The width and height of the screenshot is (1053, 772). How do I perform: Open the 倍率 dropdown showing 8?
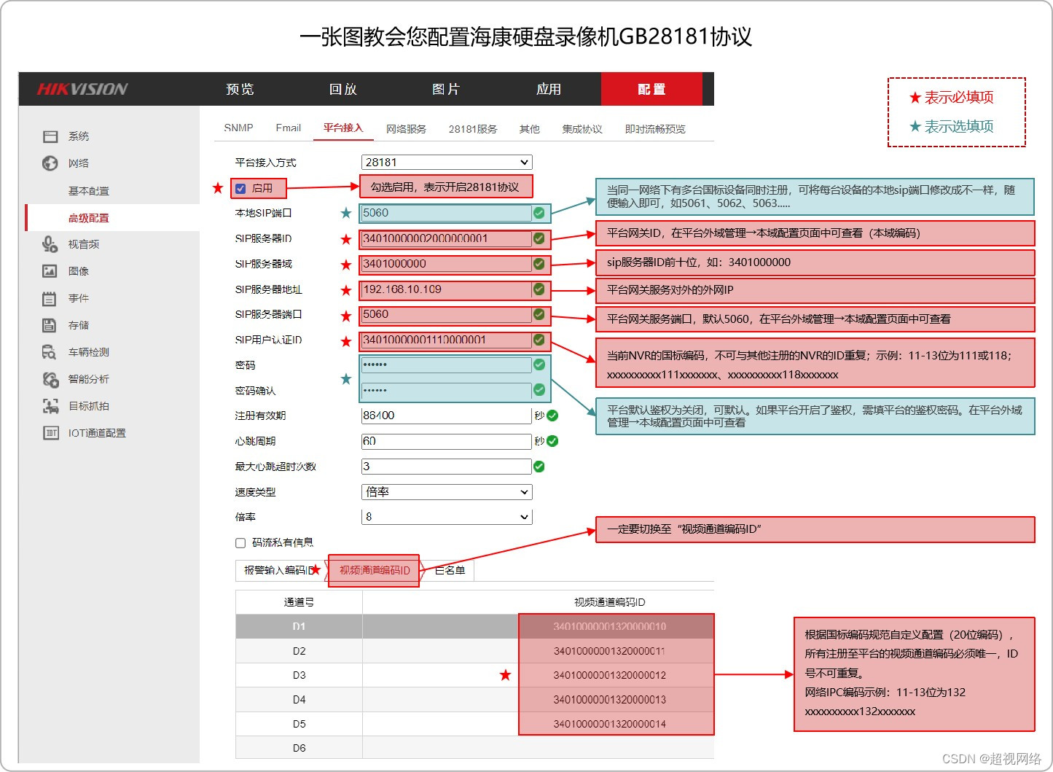447,517
